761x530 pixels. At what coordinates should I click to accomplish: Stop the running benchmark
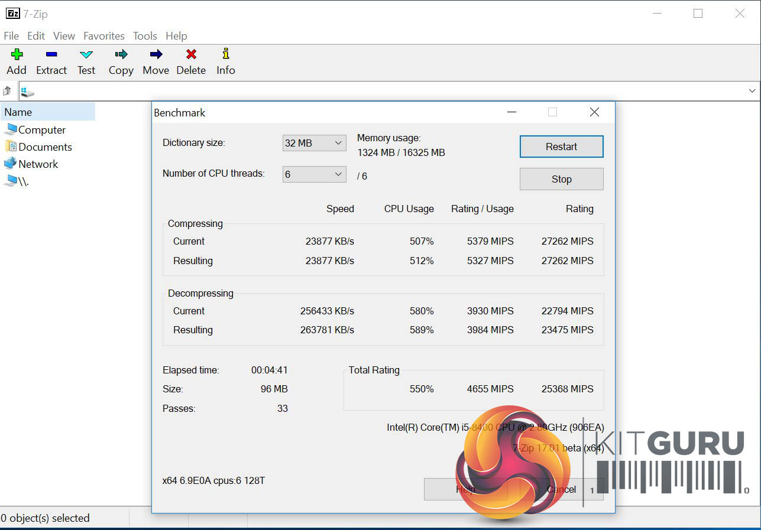[x=561, y=179]
